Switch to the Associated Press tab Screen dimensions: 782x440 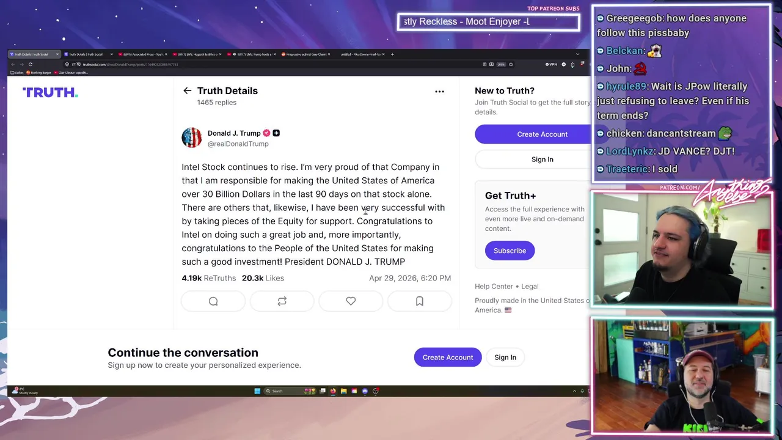(x=142, y=54)
